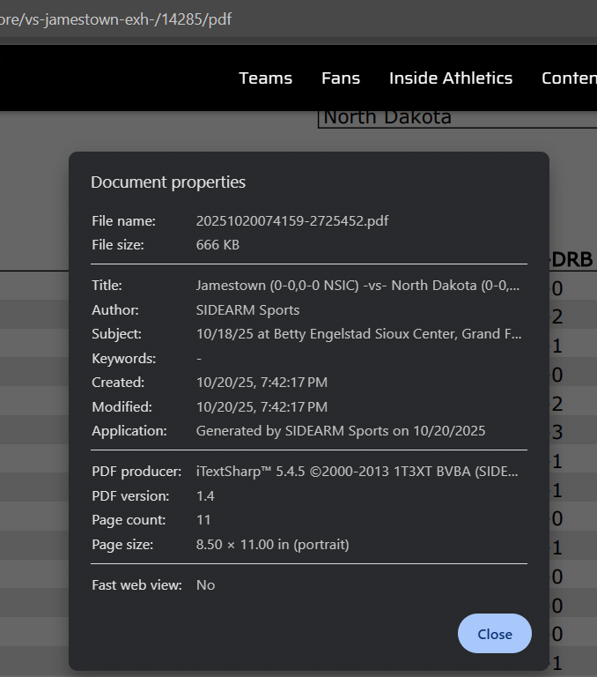Click the SIDEARM Sports author value

[247, 310]
